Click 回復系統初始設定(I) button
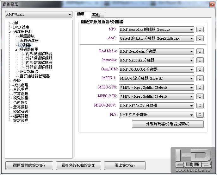The image size is (217, 175). coord(78,165)
